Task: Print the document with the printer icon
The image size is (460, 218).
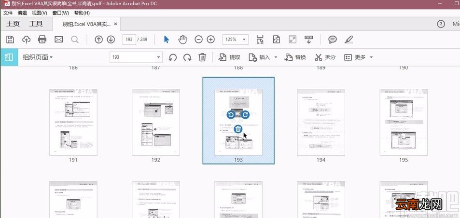Action: (x=42, y=39)
